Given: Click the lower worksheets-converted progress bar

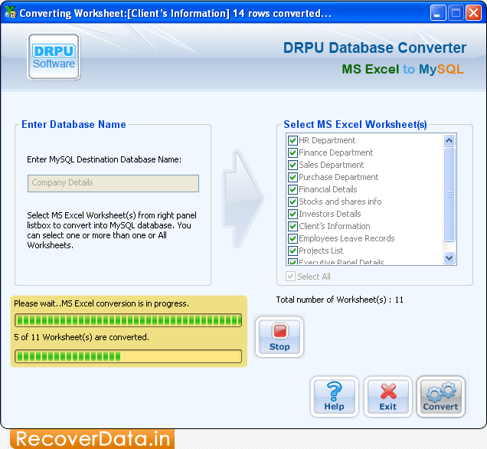Looking at the screenshot, I should click(x=129, y=356).
